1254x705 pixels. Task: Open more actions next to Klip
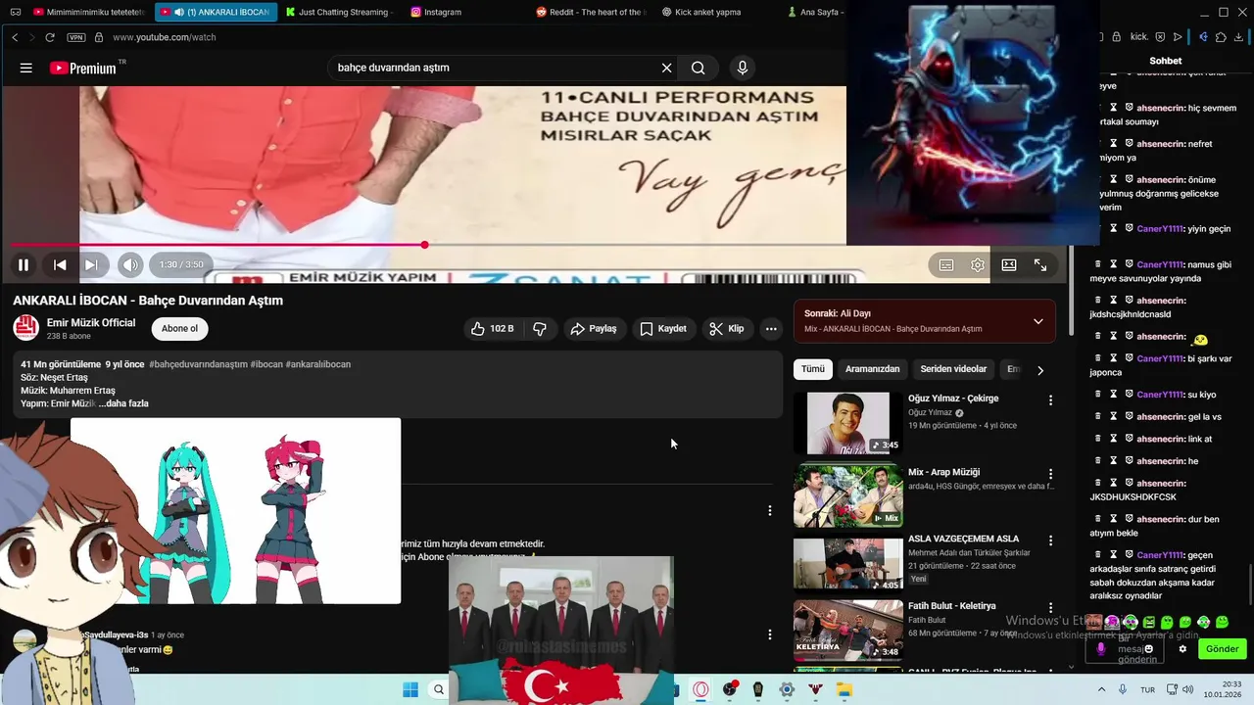(x=771, y=329)
